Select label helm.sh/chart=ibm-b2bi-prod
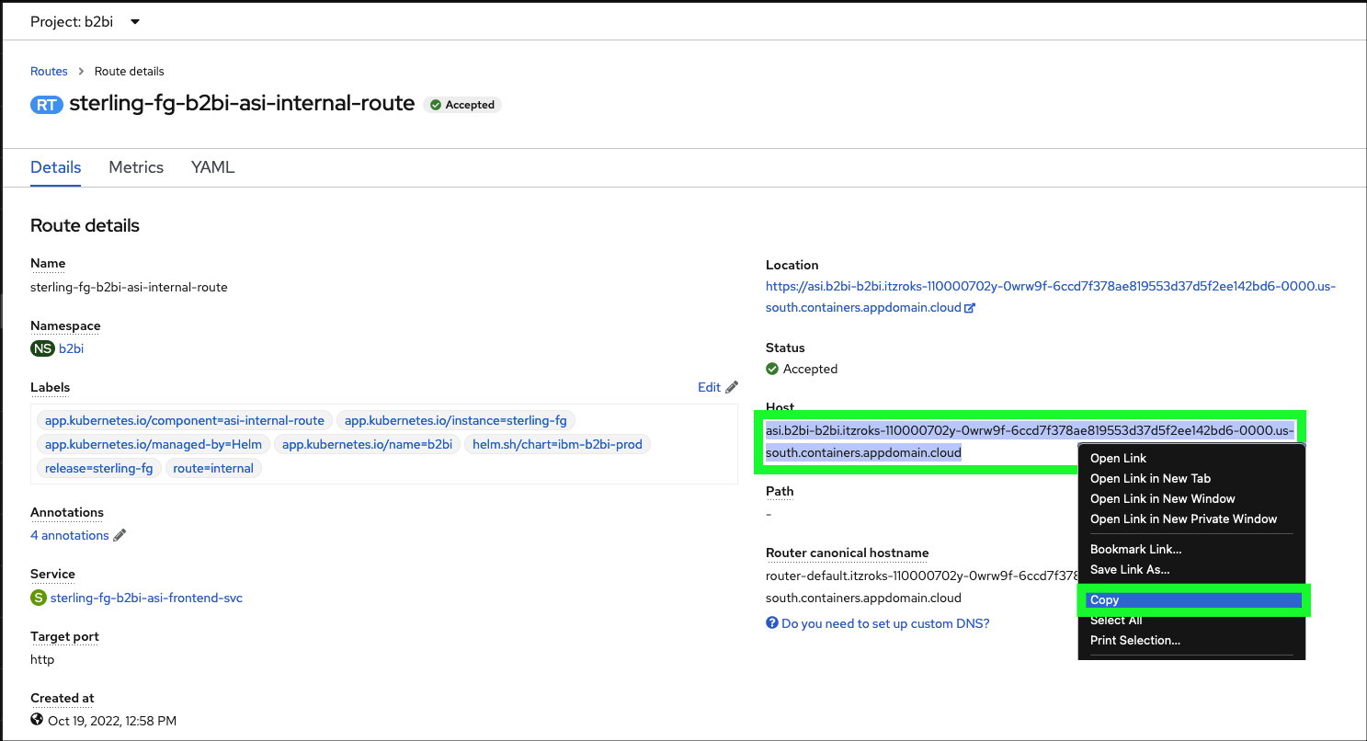1367x741 pixels. (x=558, y=444)
